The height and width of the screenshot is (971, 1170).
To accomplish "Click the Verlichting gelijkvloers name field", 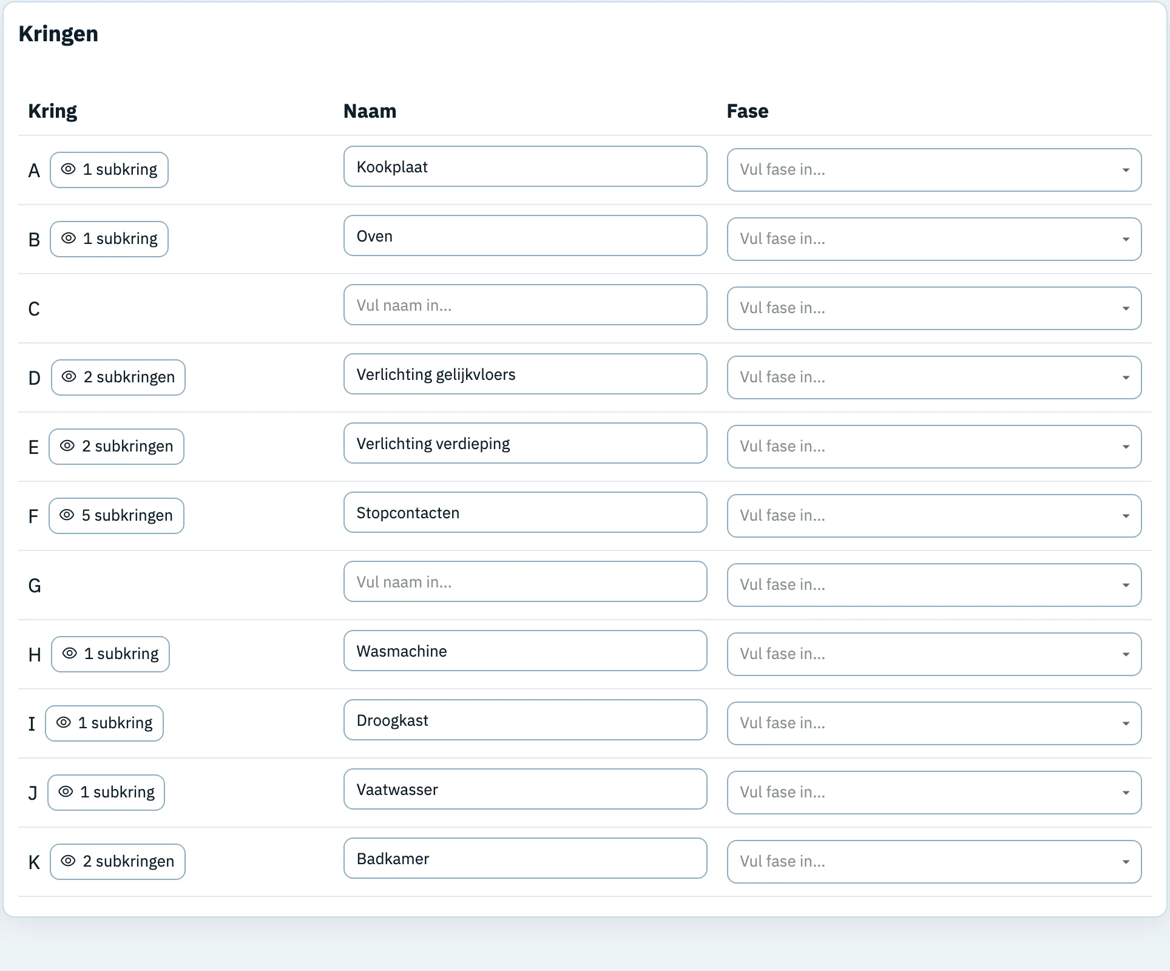I will [x=525, y=374].
